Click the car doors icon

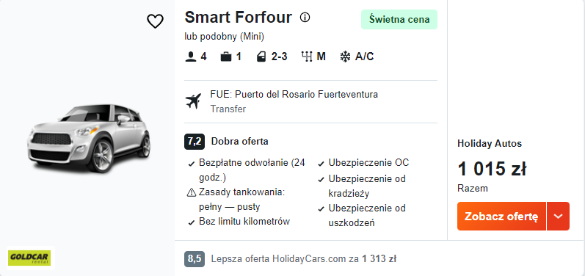click(x=261, y=57)
